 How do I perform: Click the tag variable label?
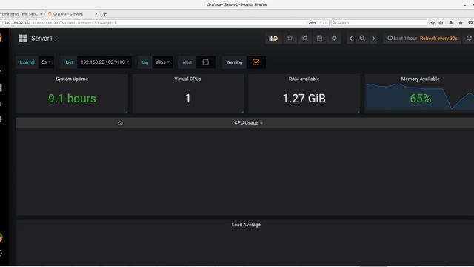coord(145,62)
